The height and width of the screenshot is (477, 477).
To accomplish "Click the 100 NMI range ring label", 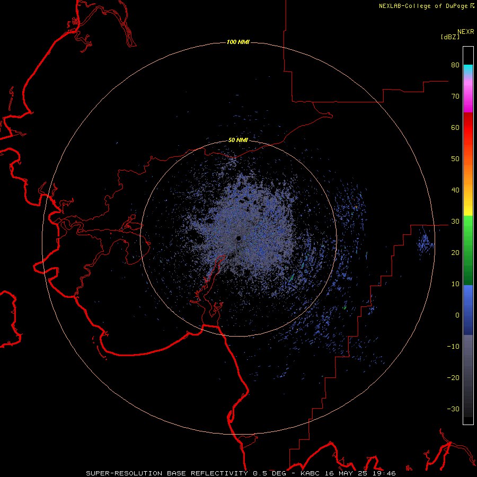I will pos(238,42).
